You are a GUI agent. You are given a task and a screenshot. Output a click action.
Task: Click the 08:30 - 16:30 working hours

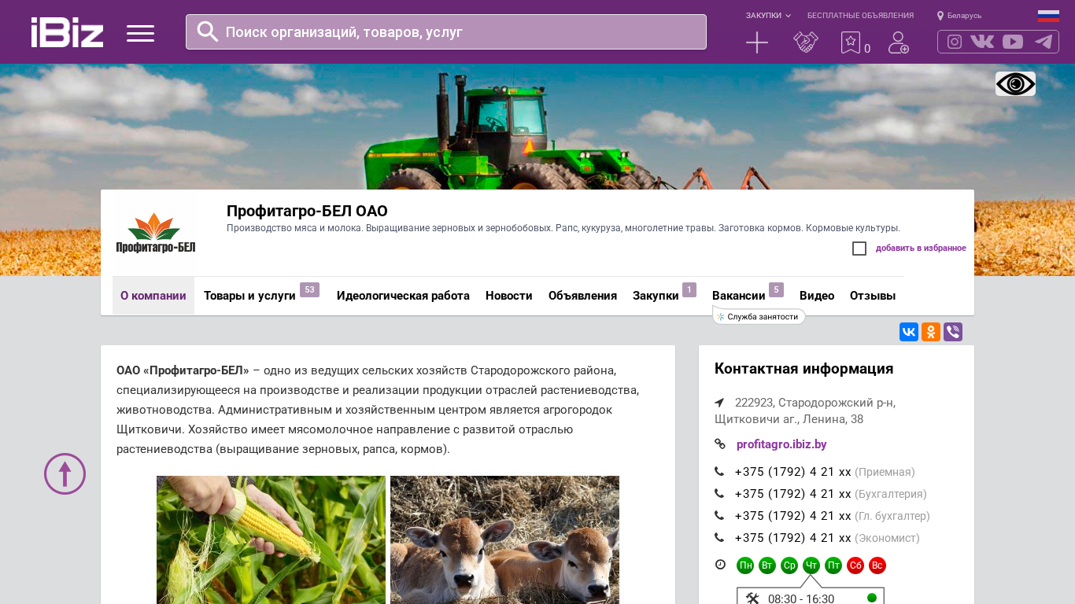801,599
